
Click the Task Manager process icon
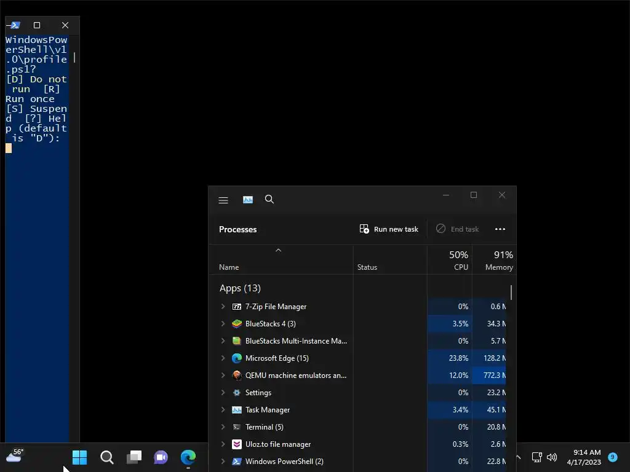point(237,410)
